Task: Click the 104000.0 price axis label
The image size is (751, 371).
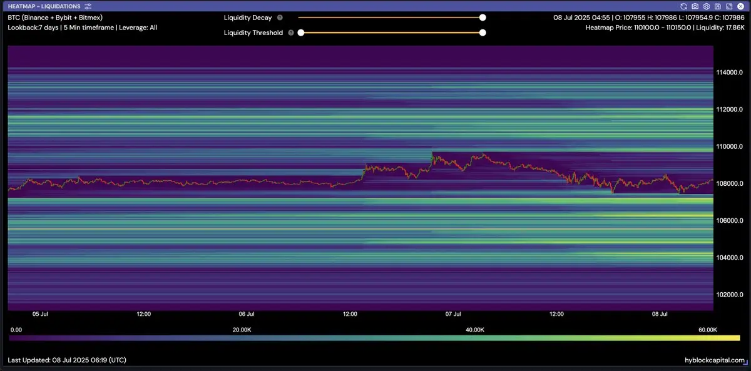Action: (729, 257)
